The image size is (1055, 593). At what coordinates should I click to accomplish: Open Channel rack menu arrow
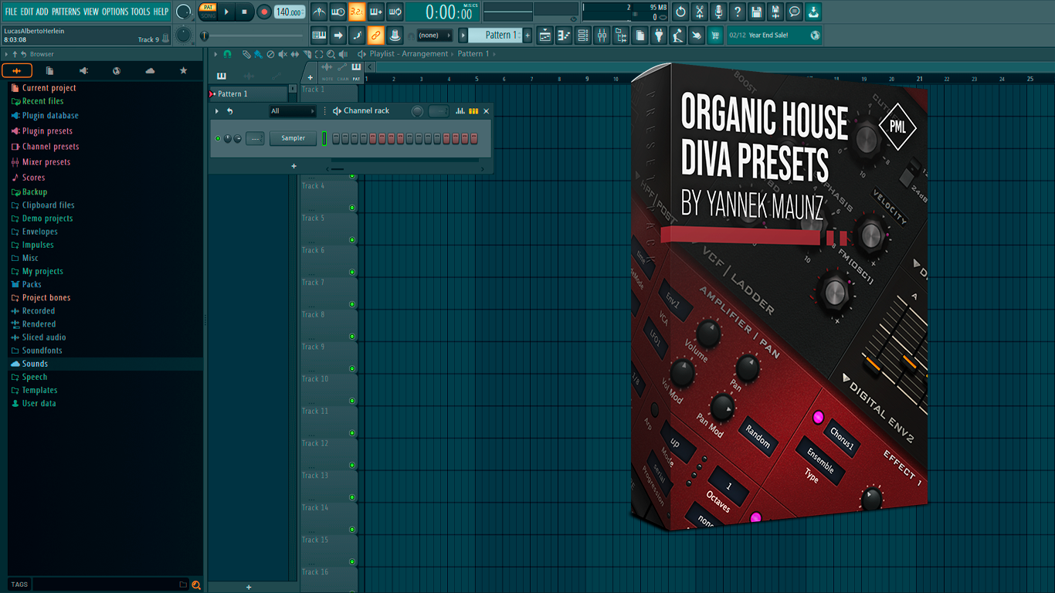click(217, 111)
